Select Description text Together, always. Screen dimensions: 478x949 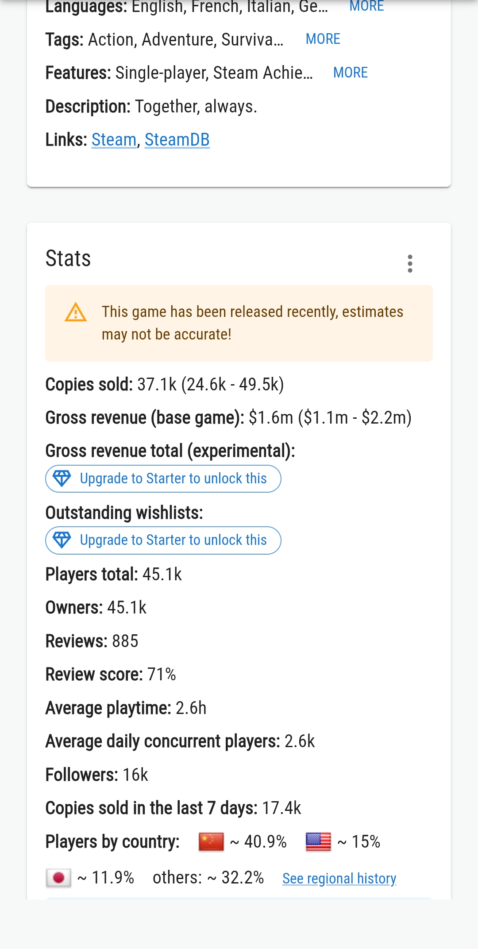point(196,106)
